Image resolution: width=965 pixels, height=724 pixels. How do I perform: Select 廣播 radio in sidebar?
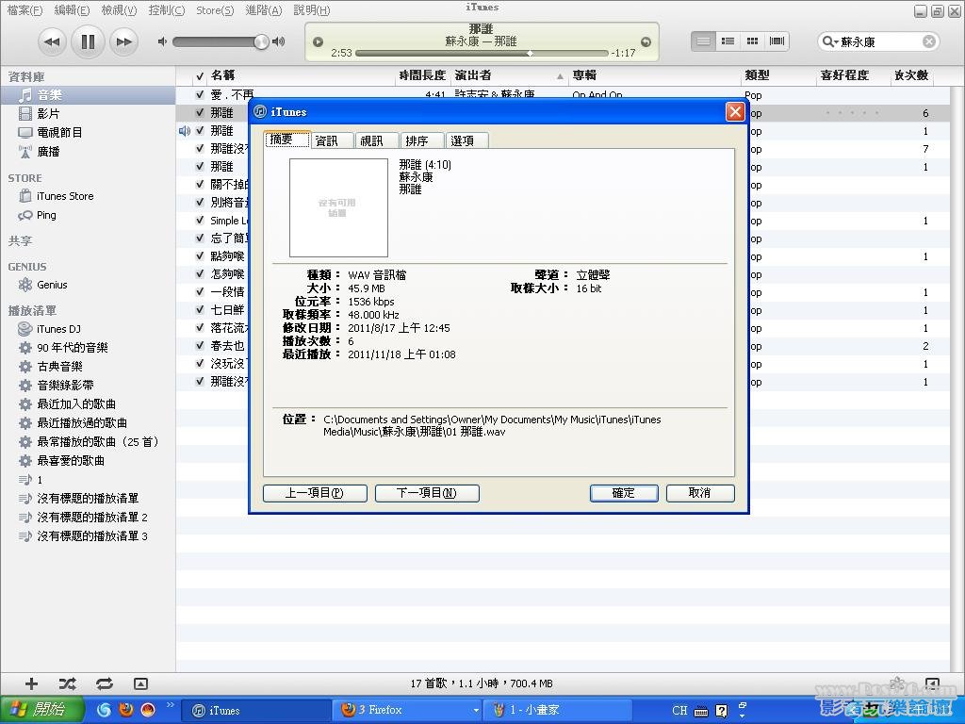click(x=88, y=152)
